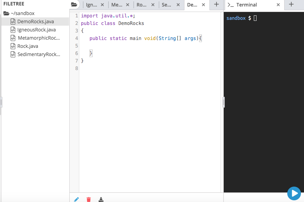
Task: Collapse the filetree panel with the left handle
Action: [1, 102]
